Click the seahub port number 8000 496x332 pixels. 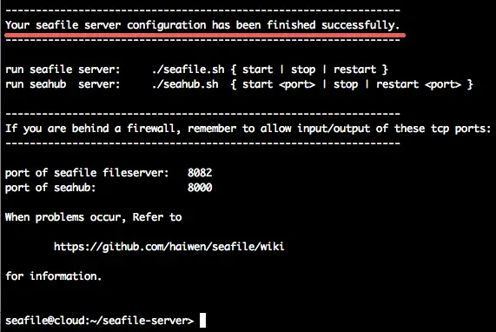coord(200,188)
